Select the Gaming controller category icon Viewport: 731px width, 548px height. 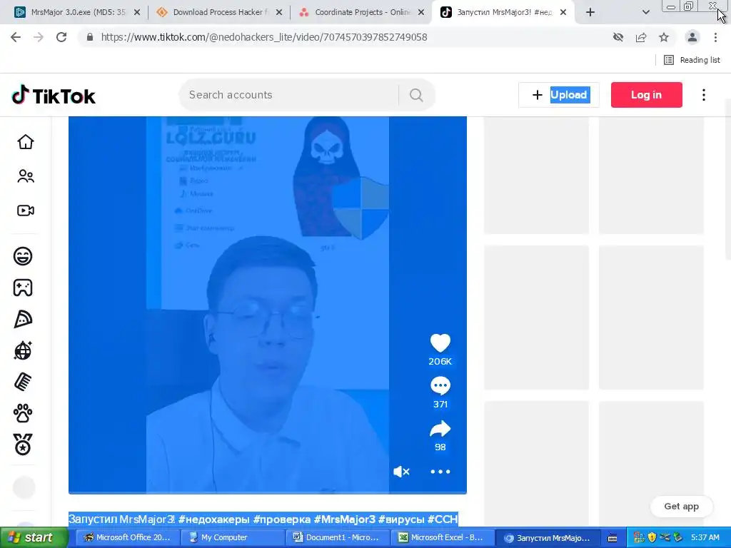[23, 288]
